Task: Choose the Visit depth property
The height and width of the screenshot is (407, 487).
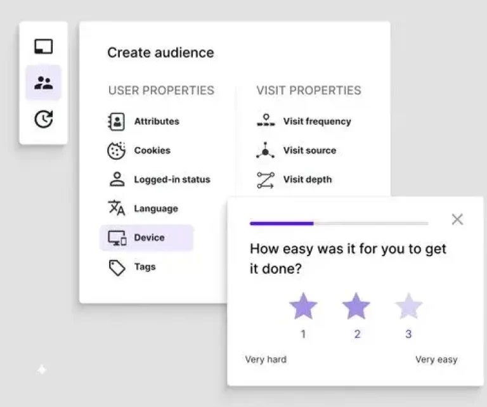Action: (307, 179)
